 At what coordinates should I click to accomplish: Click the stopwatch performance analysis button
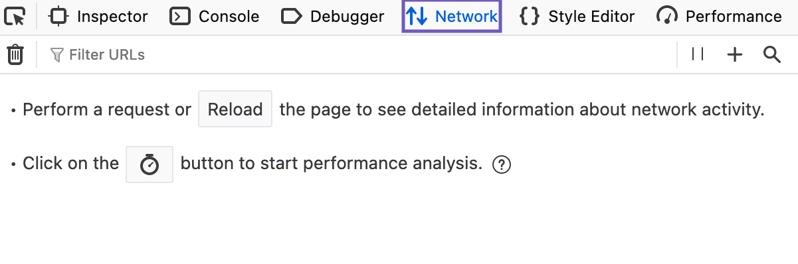click(x=150, y=164)
